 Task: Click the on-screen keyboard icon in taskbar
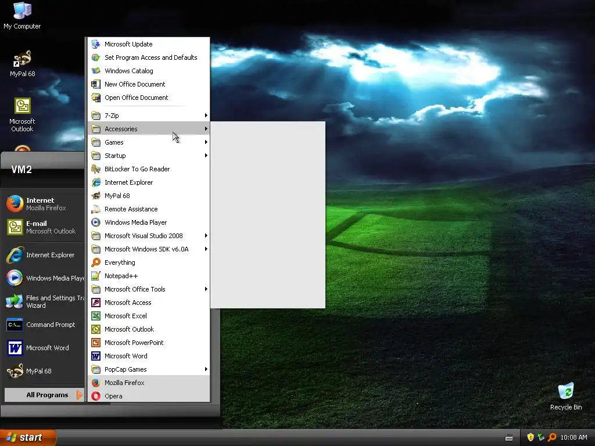tap(509, 438)
